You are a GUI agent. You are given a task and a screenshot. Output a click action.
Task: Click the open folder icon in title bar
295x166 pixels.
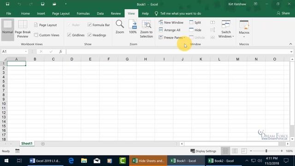[x=54, y=4]
